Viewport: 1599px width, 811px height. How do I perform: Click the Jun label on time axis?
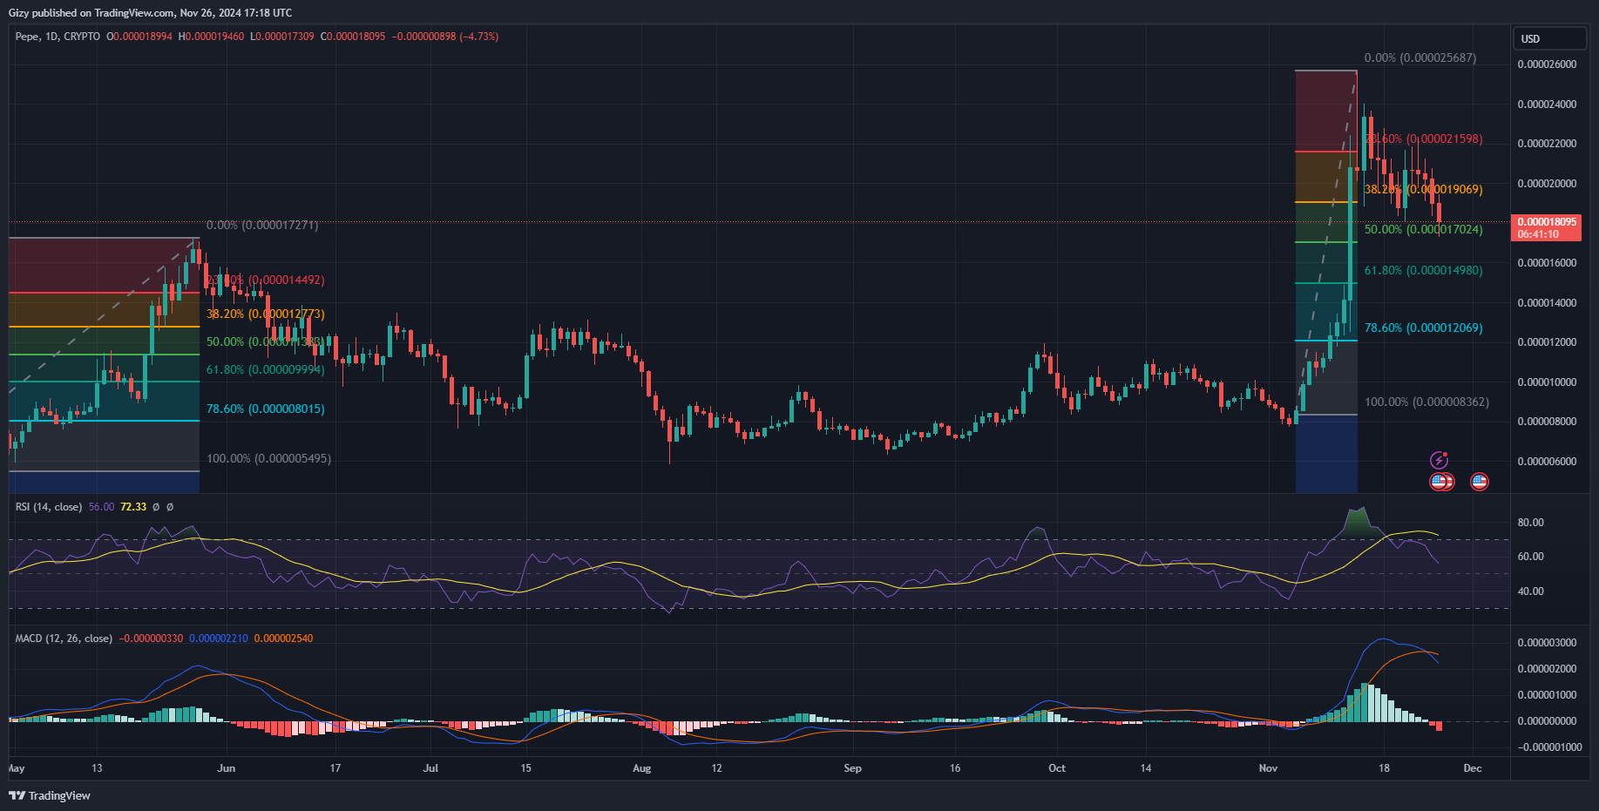(x=227, y=768)
